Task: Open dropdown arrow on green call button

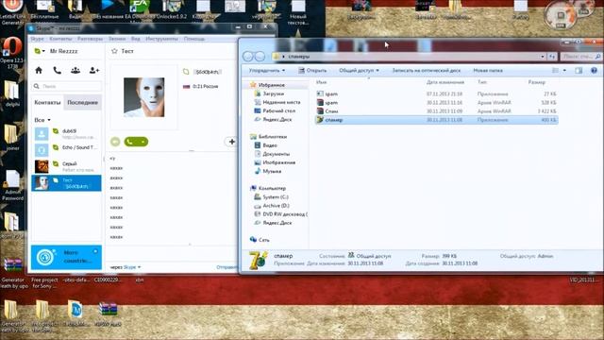Action: pyautogui.click(x=143, y=142)
